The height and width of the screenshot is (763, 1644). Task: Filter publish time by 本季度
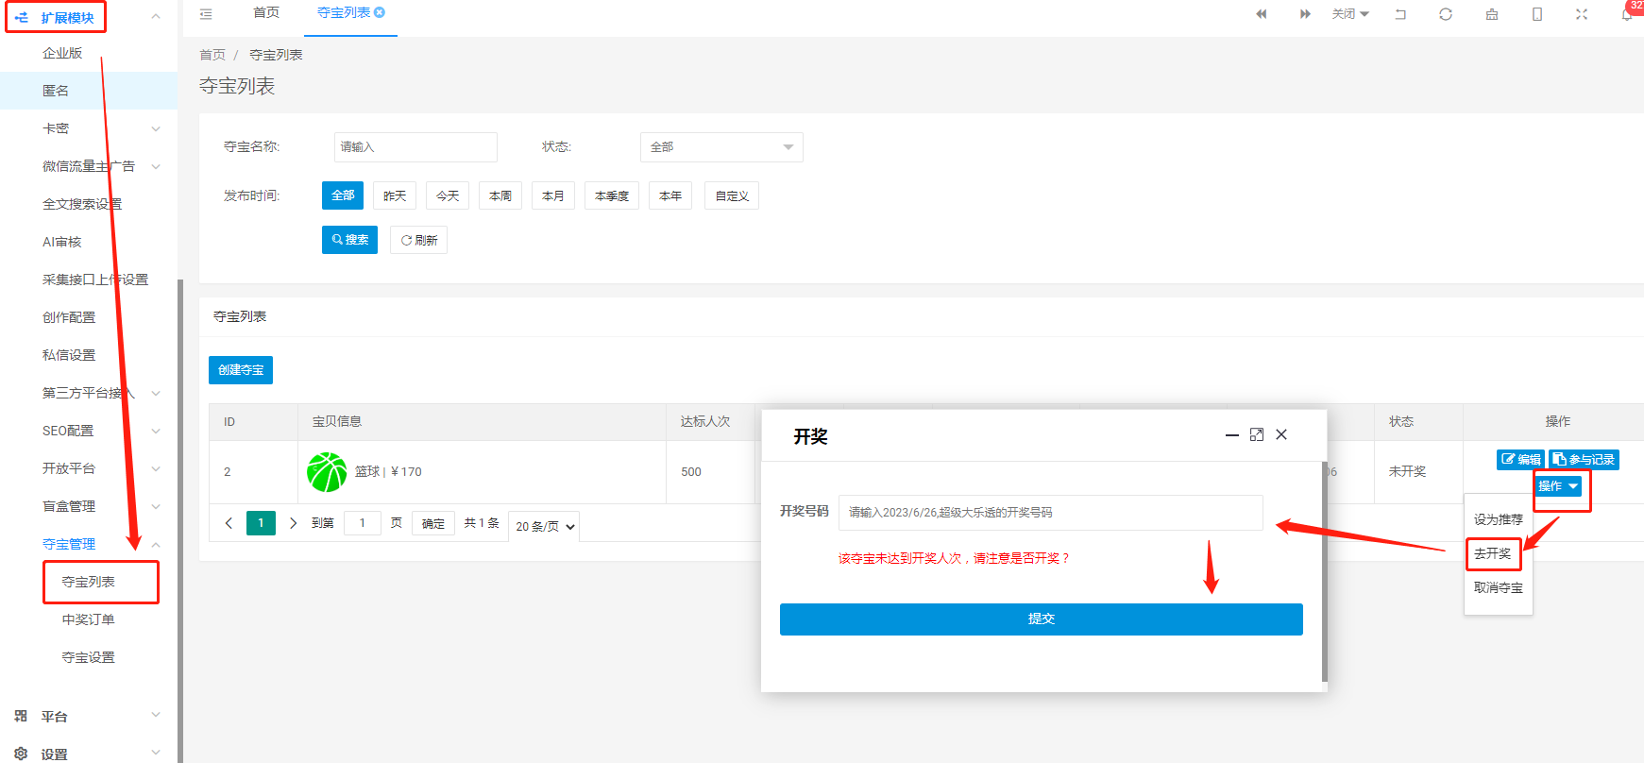612,195
